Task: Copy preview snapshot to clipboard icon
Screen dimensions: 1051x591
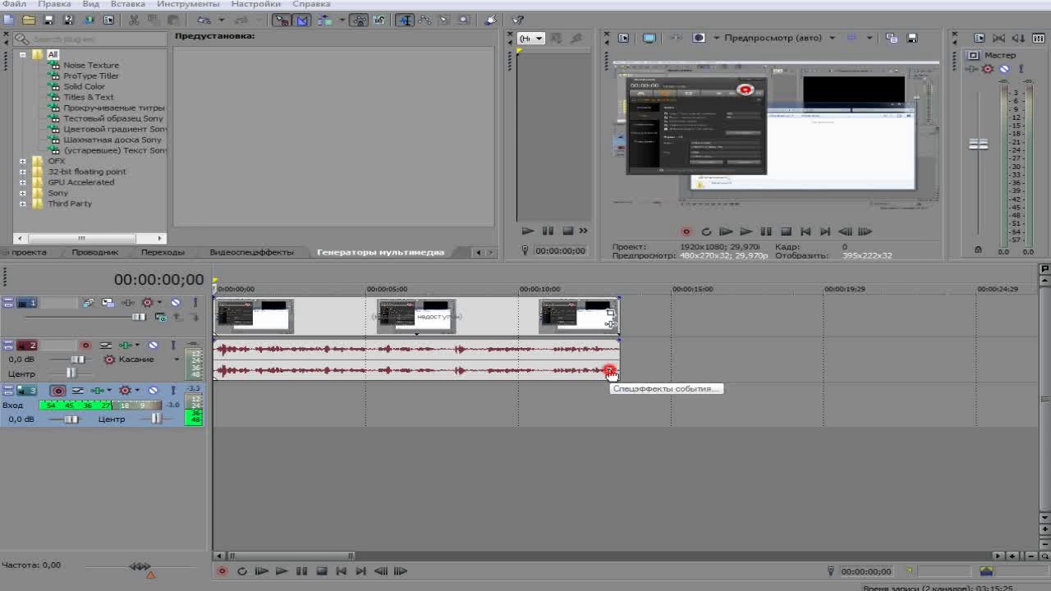Action: tap(892, 38)
